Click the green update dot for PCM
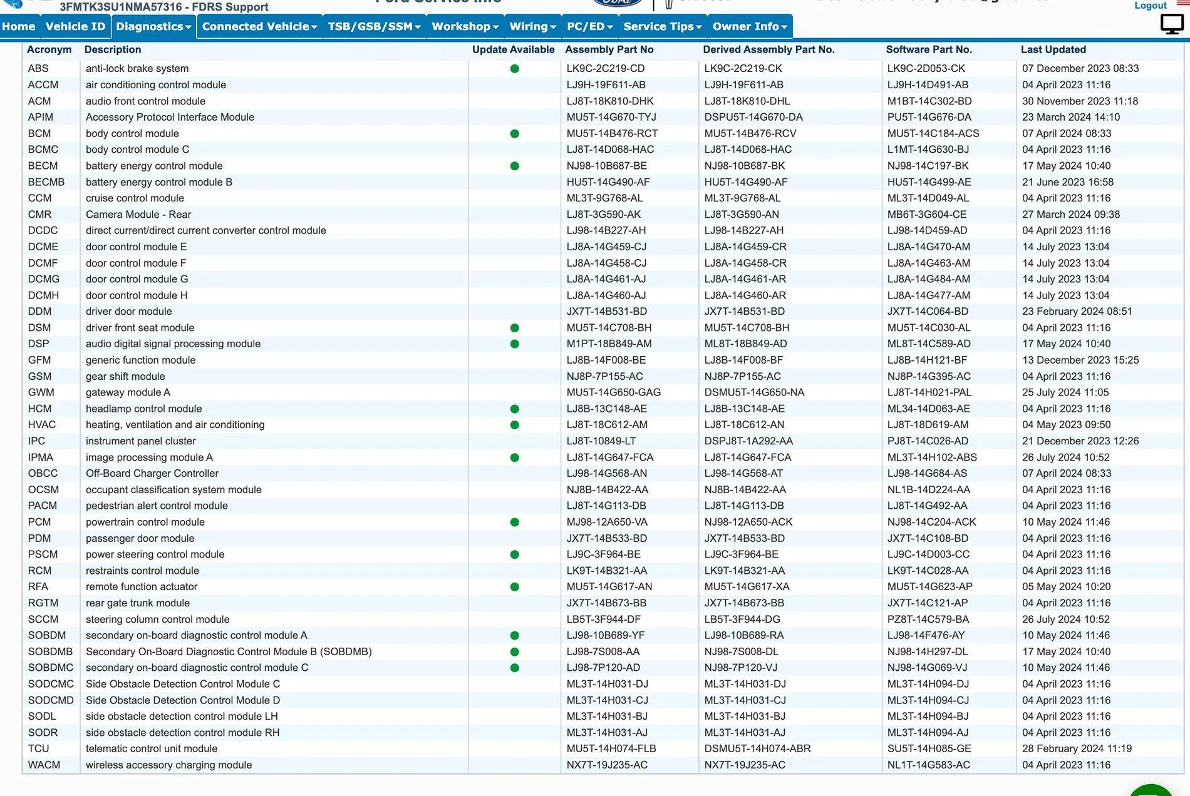The image size is (1190, 796). coord(515,522)
